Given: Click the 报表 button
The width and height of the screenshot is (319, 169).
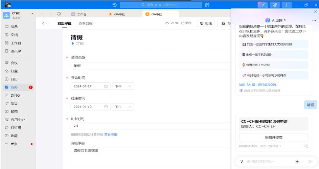Looking at the screenshot, I should [x=206, y=23].
